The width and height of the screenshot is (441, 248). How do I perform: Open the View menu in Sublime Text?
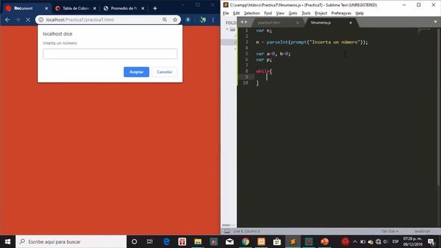tap(280, 13)
